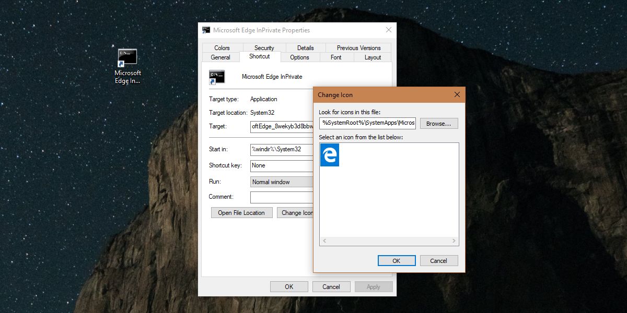This screenshot has height=313, width=627.
Task: Click Cancel in the Properties window
Action: [x=331, y=286]
